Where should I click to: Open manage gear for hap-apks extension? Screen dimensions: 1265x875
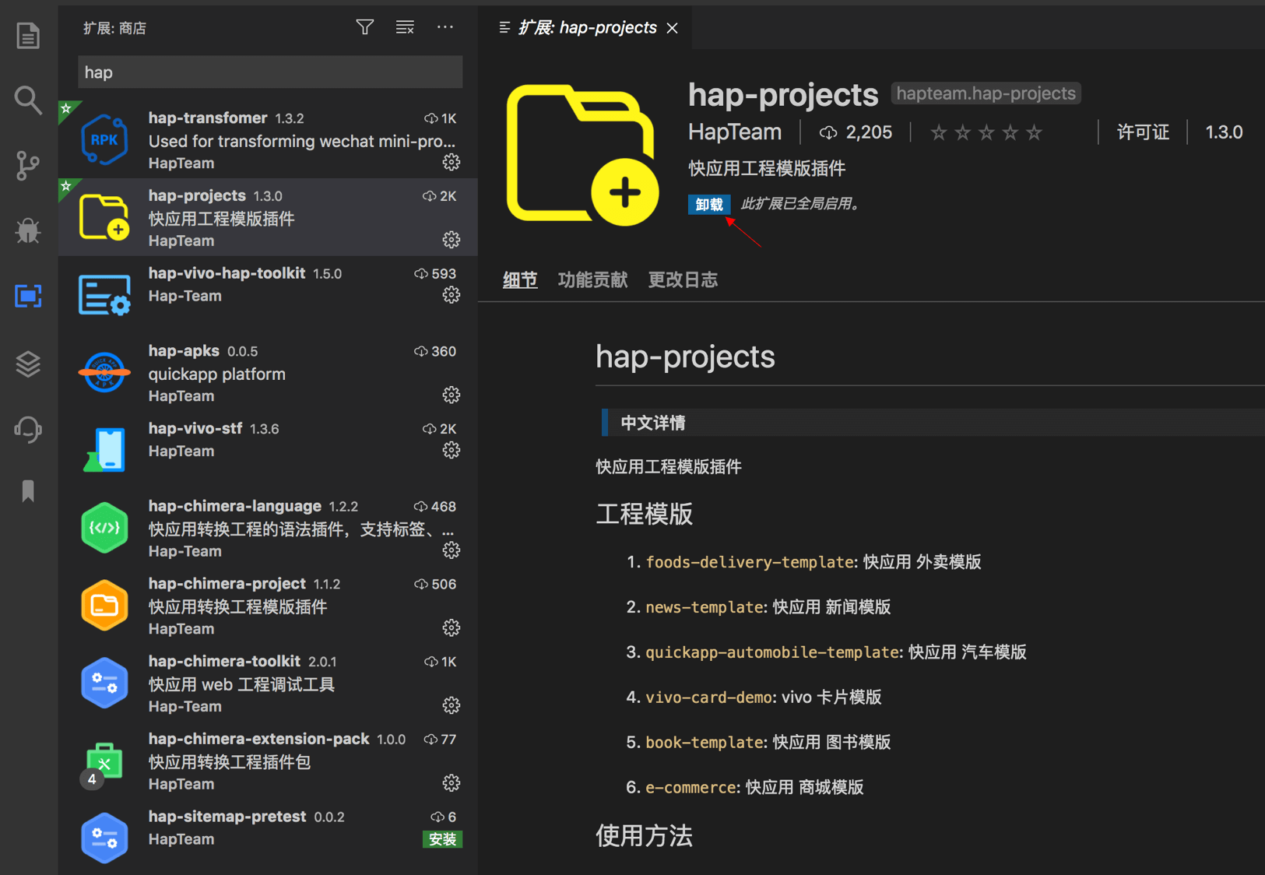[x=451, y=395]
